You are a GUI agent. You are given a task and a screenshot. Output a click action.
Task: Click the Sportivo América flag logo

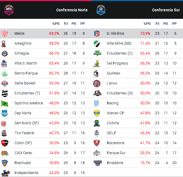click(5, 103)
